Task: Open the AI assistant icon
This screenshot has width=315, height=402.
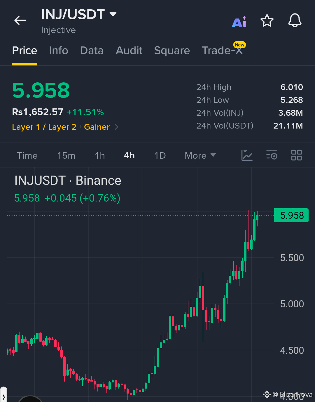Action: point(239,22)
